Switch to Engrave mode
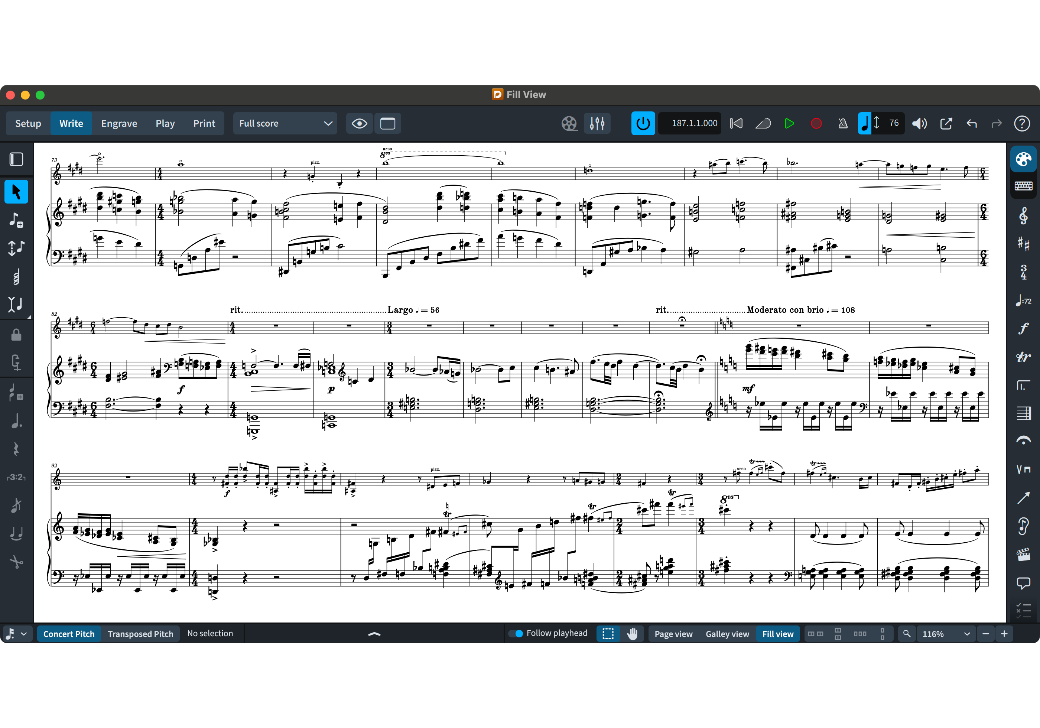The width and height of the screenshot is (1040, 728). [x=119, y=123]
